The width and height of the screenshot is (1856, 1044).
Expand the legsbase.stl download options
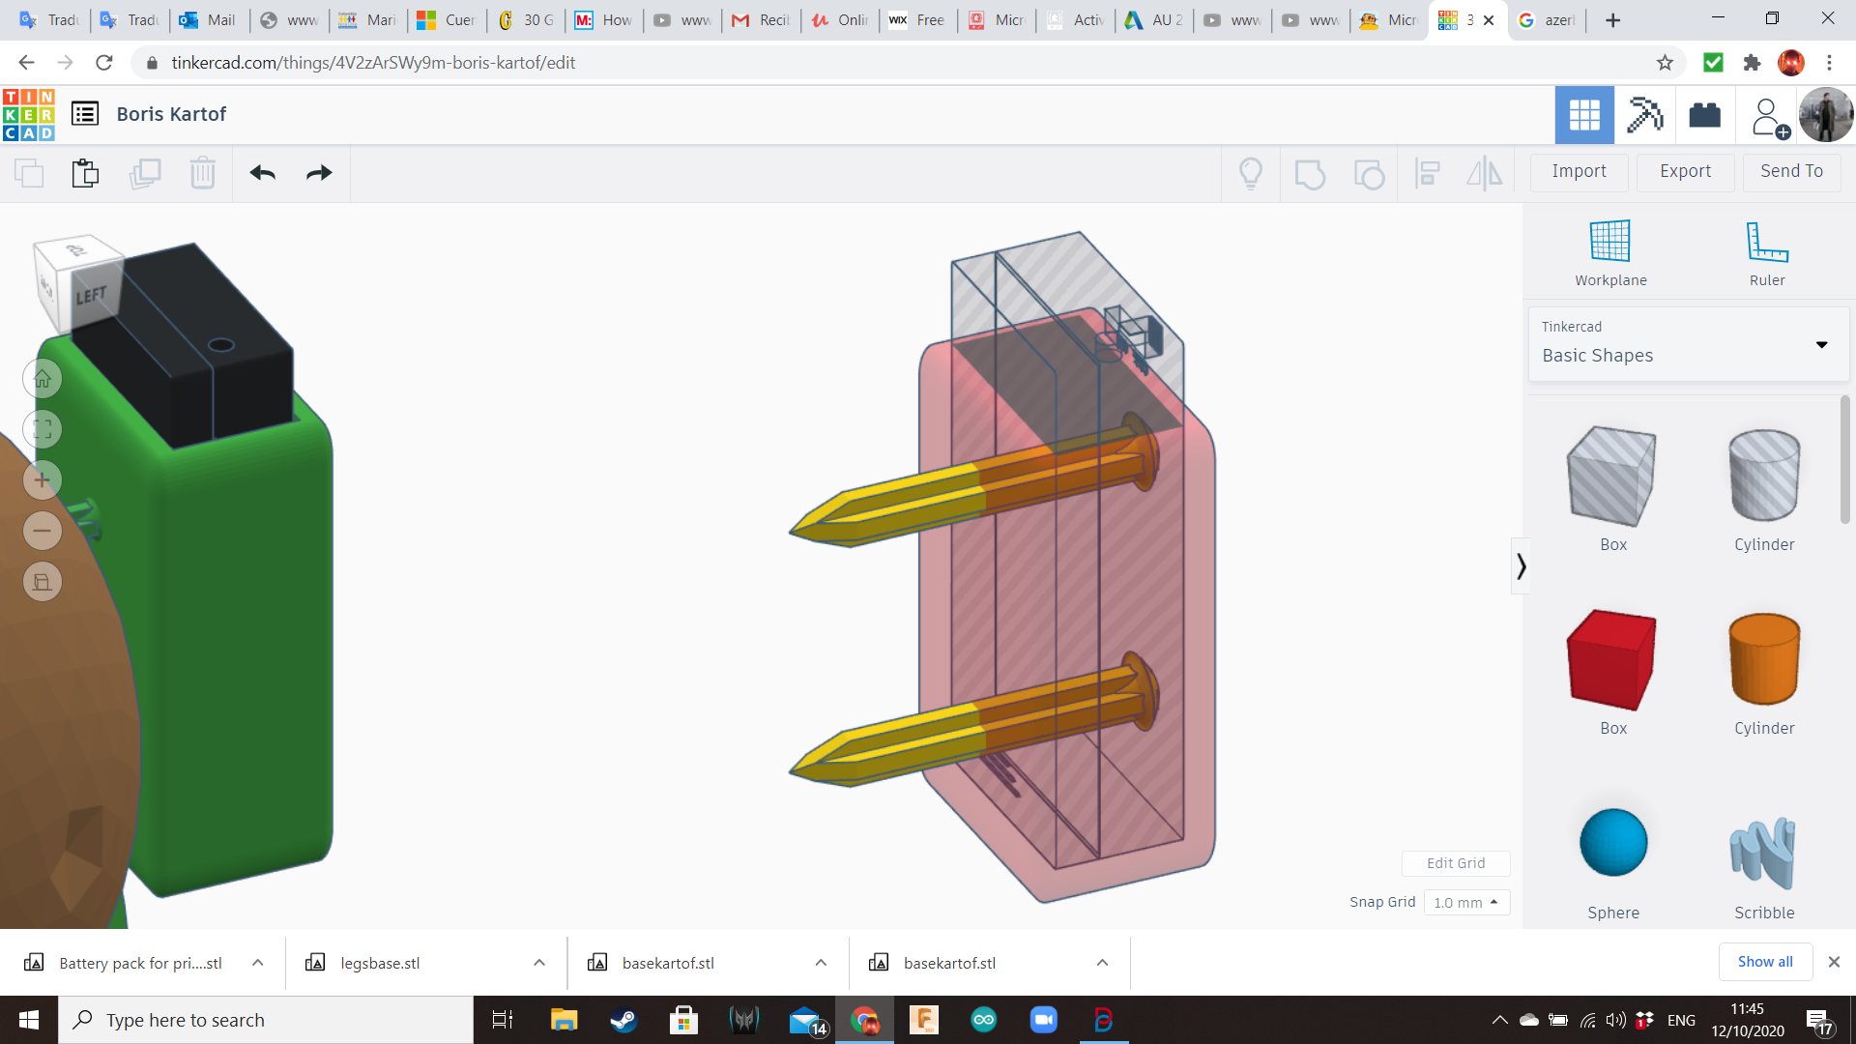539,963
